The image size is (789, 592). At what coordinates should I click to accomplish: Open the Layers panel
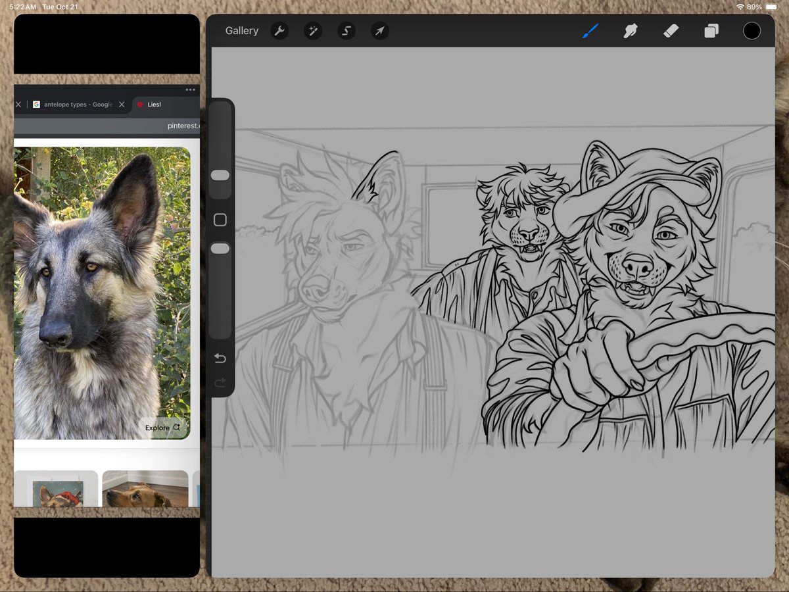click(711, 31)
